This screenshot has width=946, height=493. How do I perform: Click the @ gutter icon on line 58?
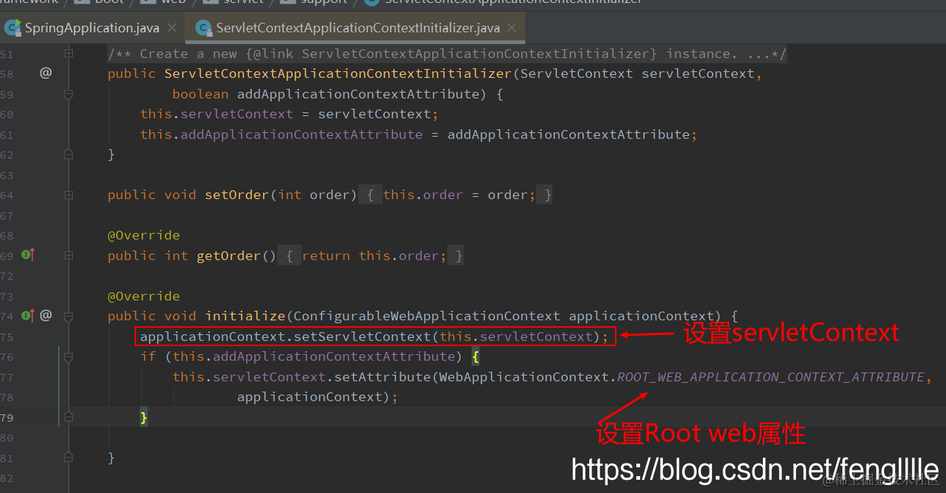tap(46, 73)
